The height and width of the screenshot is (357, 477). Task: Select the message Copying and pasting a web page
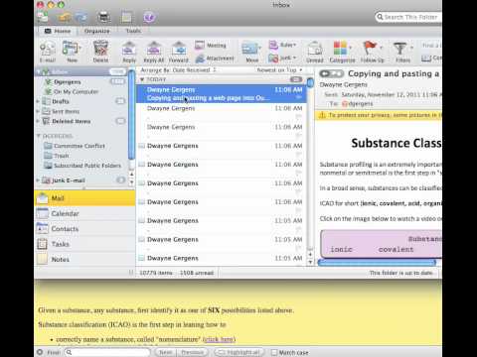tap(222, 93)
